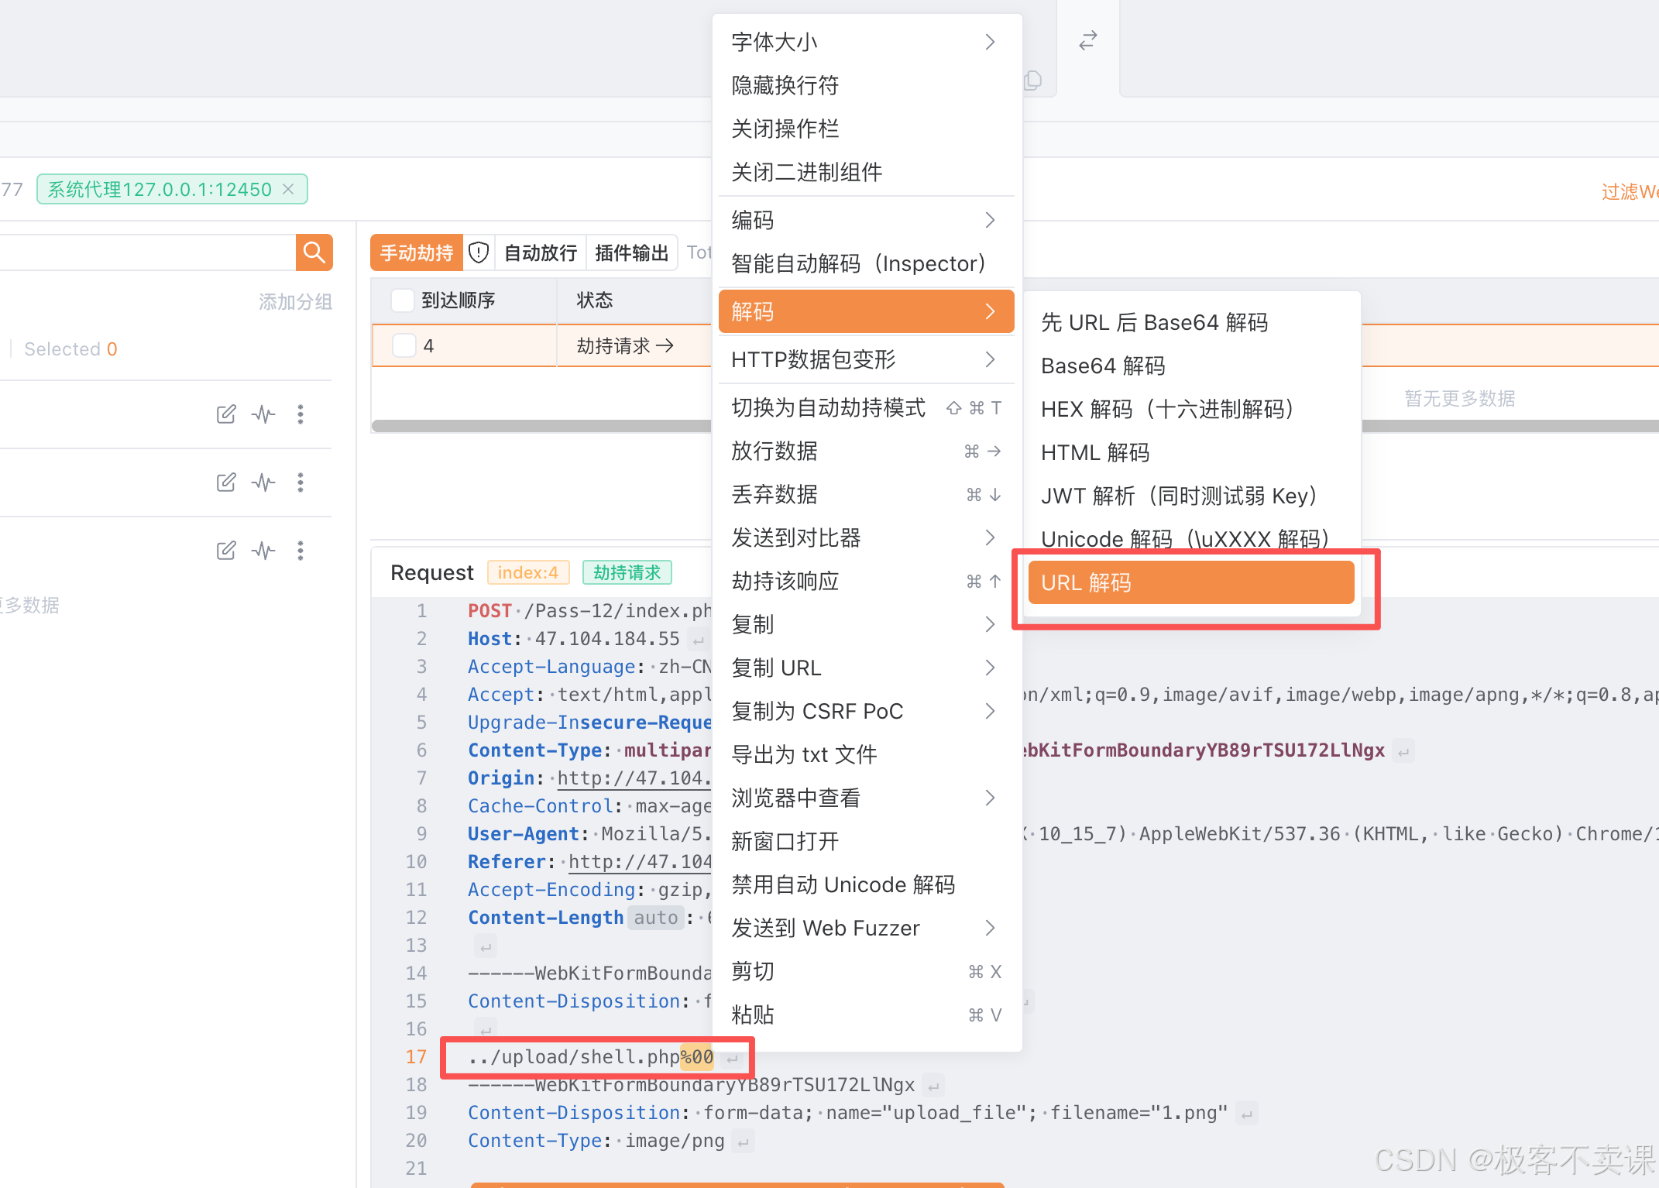Select URL 解码 in submenu
This screenshot has height=1188, width=1659.
1191,582
